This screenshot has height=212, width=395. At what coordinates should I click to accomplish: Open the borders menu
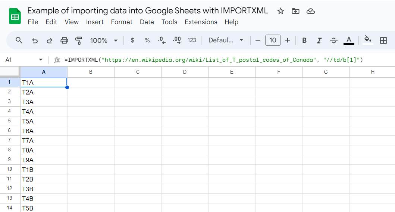[x=383, y=41]
